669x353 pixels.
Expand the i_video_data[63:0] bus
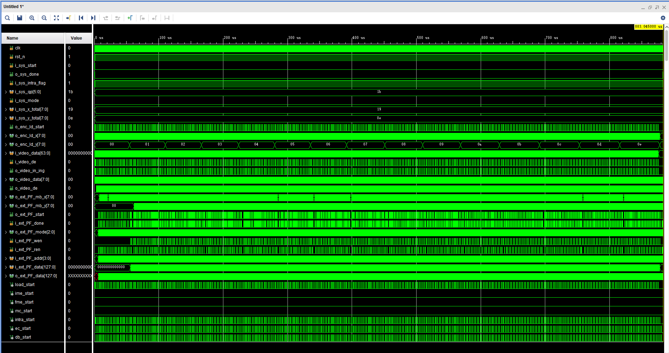6,153
